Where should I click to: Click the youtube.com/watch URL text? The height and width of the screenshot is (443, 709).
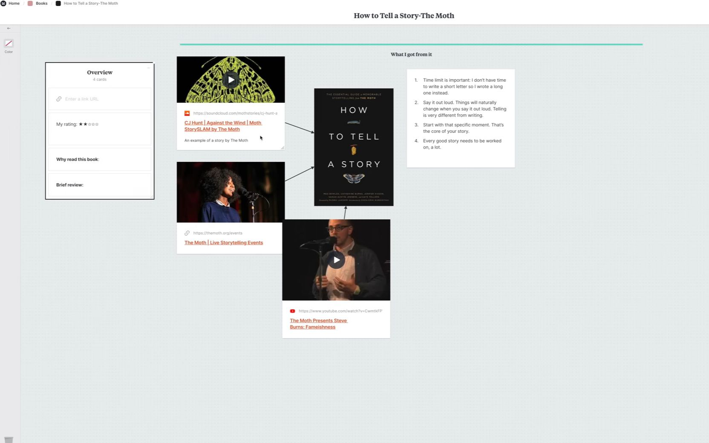340,311
